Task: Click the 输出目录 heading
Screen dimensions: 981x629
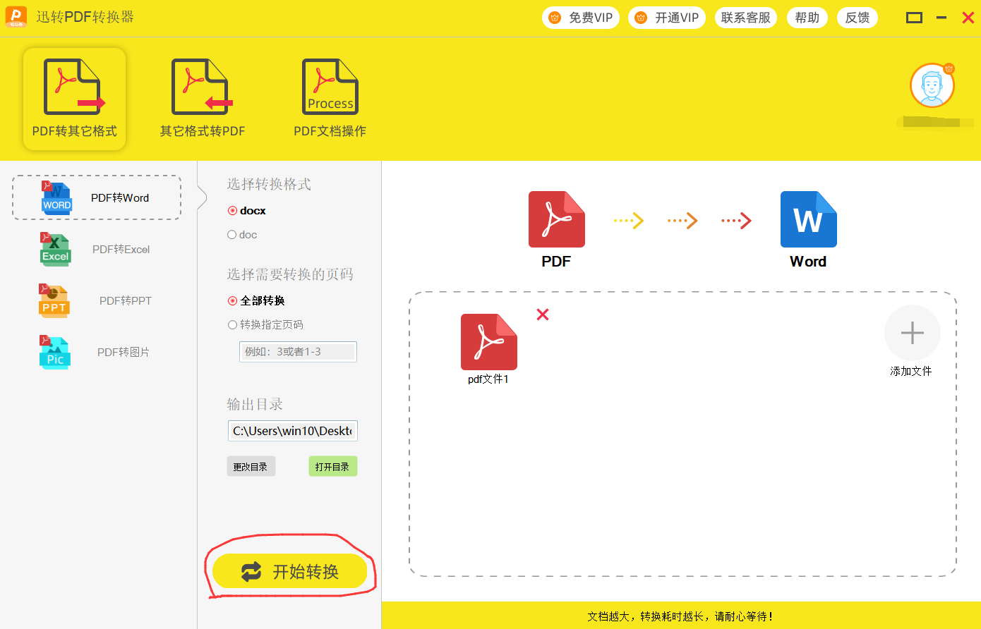Action: coord(255,405)
